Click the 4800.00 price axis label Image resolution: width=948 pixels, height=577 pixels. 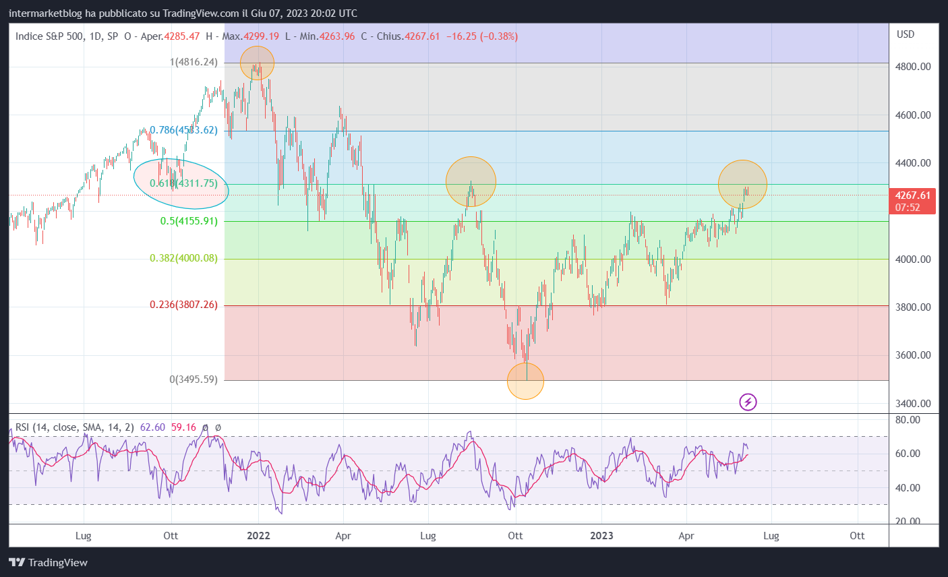click(x=913, y=67)
